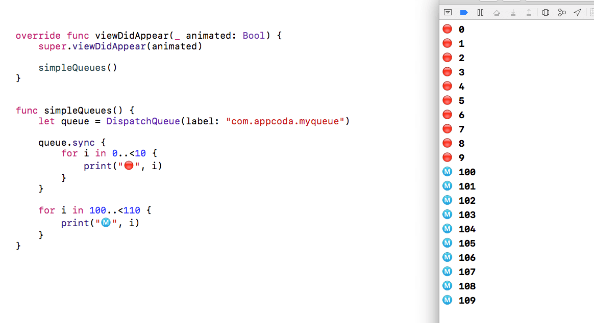Pause program execution in the debug bar
Screen dimensions: 594x323
tap(480, 12)
